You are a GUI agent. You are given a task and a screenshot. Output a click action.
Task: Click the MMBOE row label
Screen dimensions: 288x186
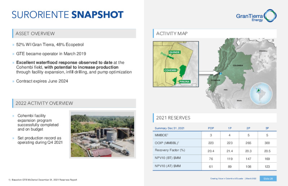tap(161, 135)
